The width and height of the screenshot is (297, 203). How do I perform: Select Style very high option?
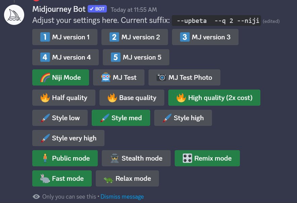[68, 138]
